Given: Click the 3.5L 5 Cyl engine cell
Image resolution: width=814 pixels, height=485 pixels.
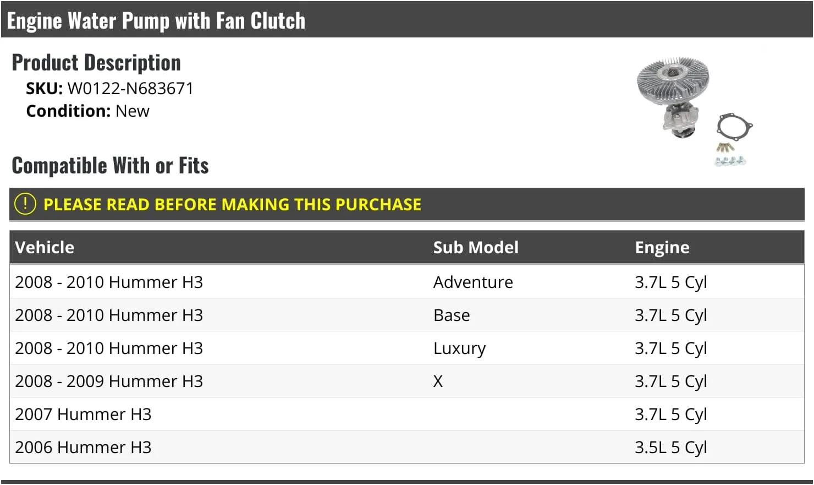Looking at the screenshot, I should pyautogui.click(x=671, y=448).
